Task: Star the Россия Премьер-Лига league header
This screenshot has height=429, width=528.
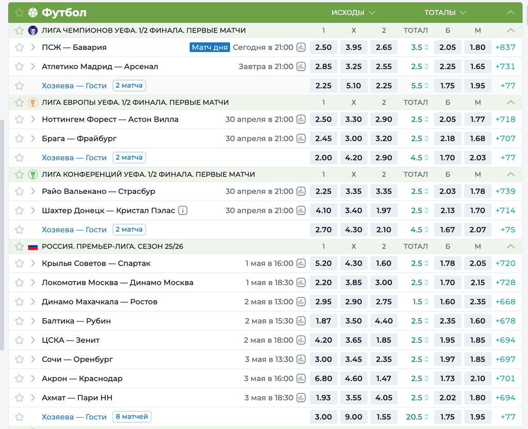Action: 19,247
